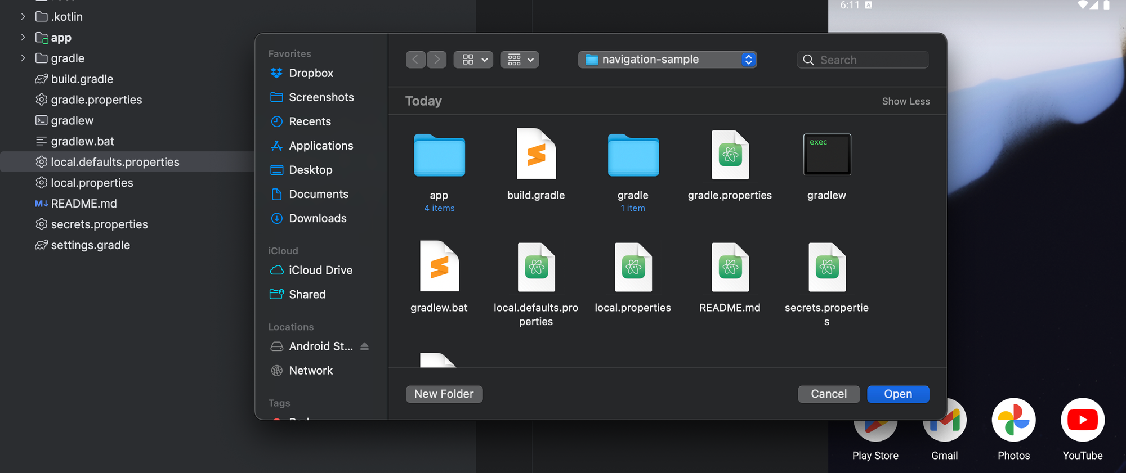The height and width of the screenshot is (473, 1126).
Task: Select gradlew exec file in dialog
Action: (x=826, y=166)
